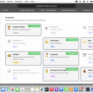Open Photos from the Dock
This screenshot has height=93, width=93.
(13, 90)
